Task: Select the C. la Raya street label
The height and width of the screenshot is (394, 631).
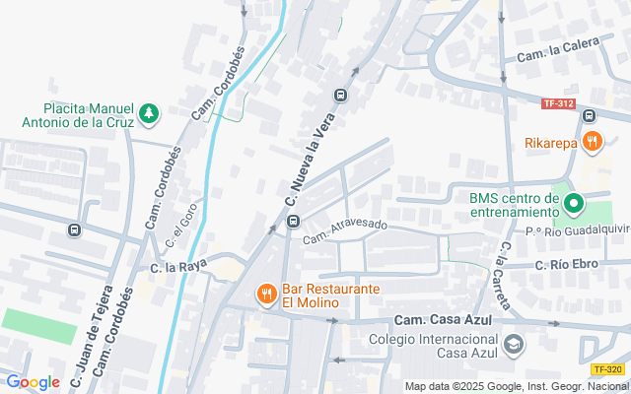Action: coord(179,266)
